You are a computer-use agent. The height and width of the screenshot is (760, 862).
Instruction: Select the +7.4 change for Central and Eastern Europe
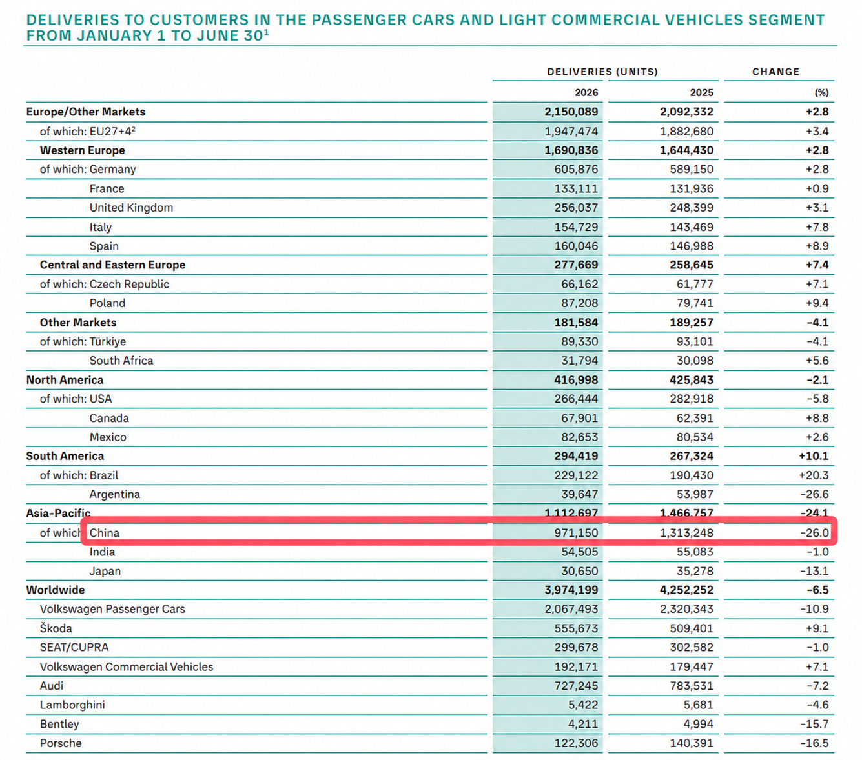pyautogui.click(x=817, y=265)
